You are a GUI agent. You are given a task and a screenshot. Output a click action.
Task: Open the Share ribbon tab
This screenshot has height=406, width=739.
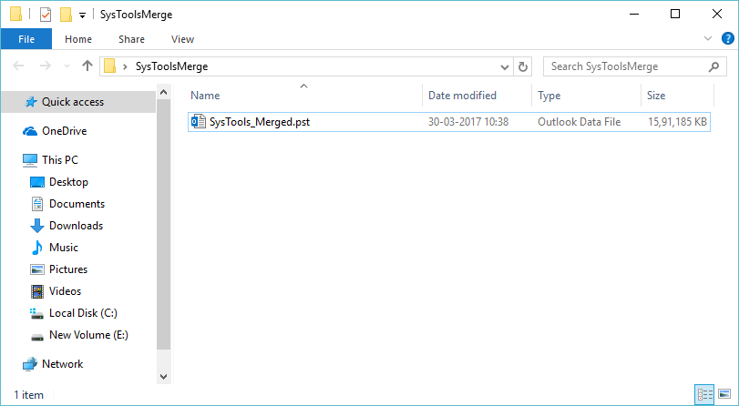click(131, 39)
